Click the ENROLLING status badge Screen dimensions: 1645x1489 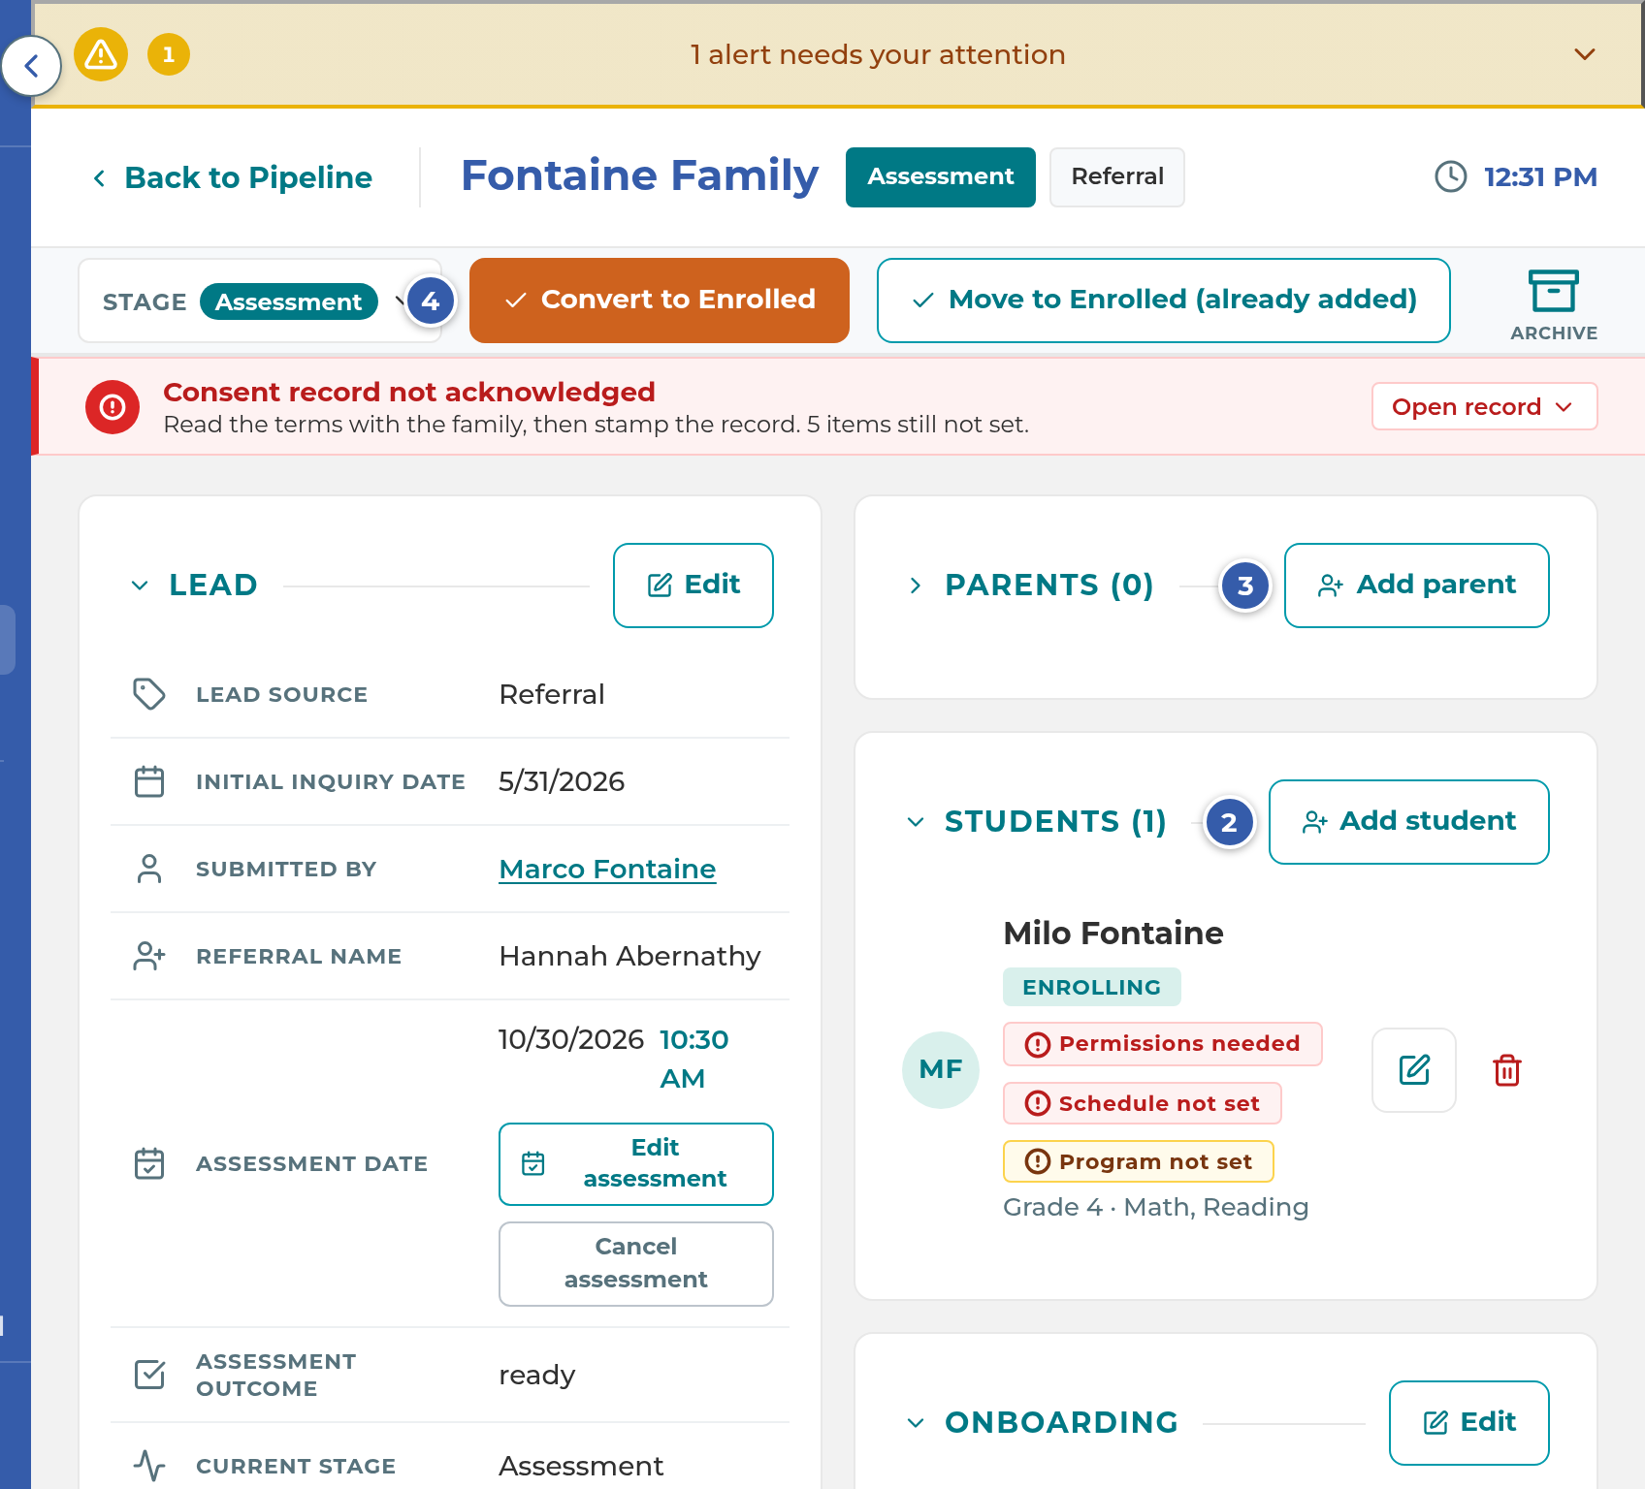[x=1091, y=987]
